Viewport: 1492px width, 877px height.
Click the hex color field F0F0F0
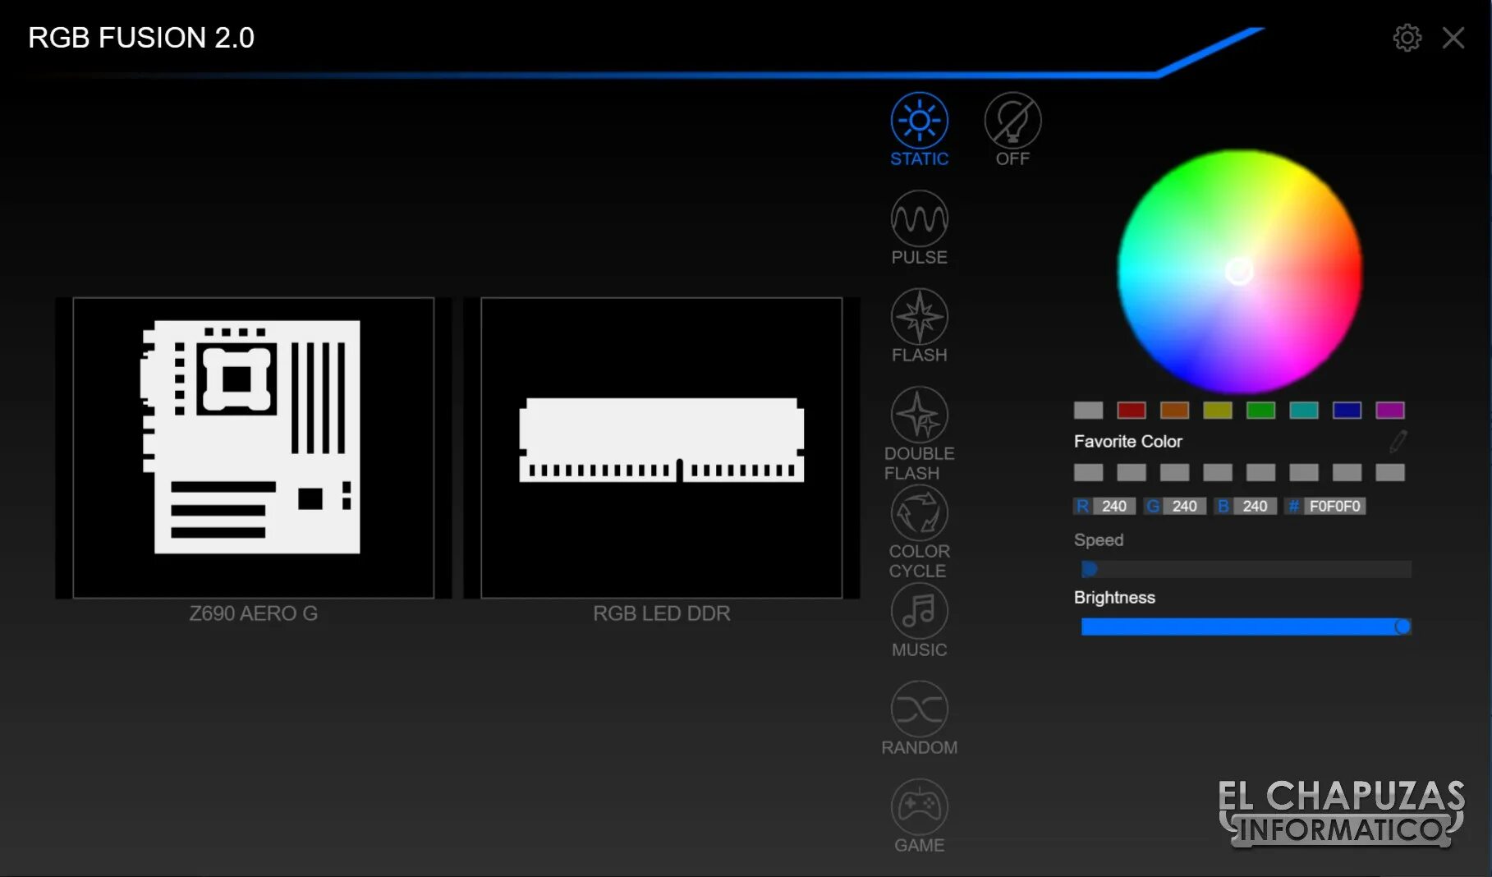[x=1334, y=506]
